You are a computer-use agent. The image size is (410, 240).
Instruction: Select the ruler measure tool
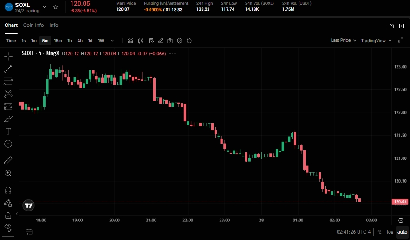(x=8, y=160)
